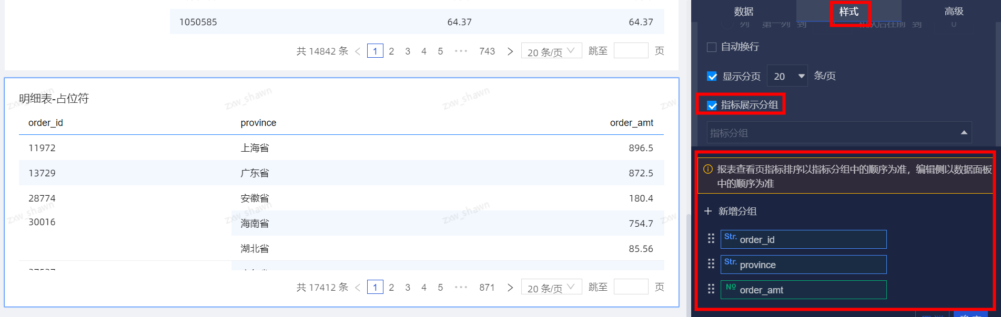Click drag handle icon beside province field
The width and height of the screenshot is (1001, 317).
[711, 264]
